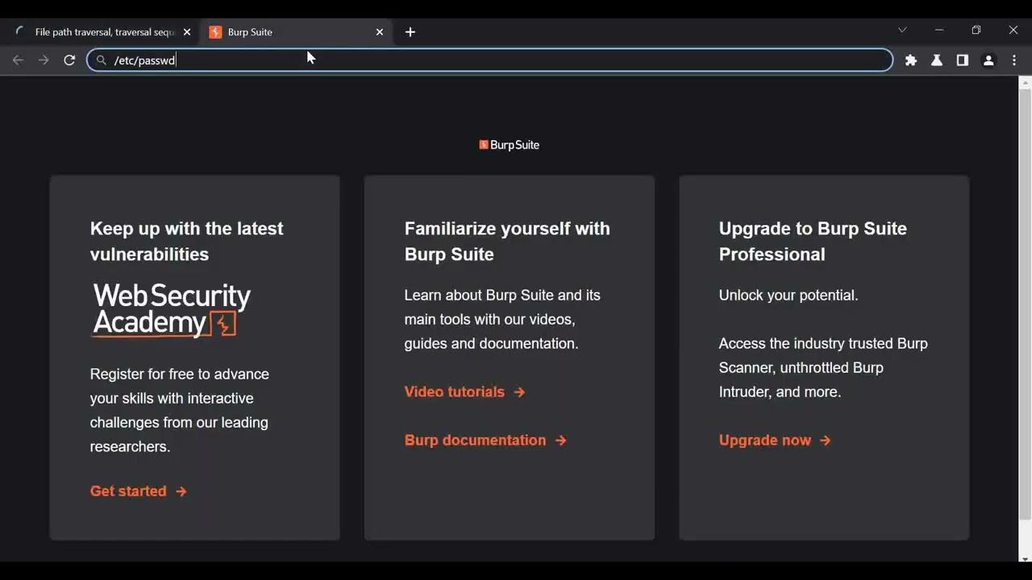1032x580 pixels.
Task: Select the Burp Suite tab
Action: click(296, 32)
